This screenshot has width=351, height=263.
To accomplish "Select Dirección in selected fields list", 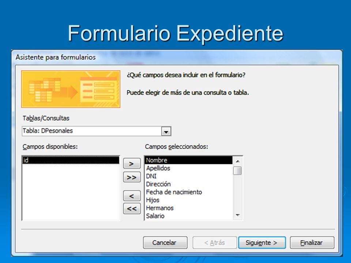I will [189, 184].
